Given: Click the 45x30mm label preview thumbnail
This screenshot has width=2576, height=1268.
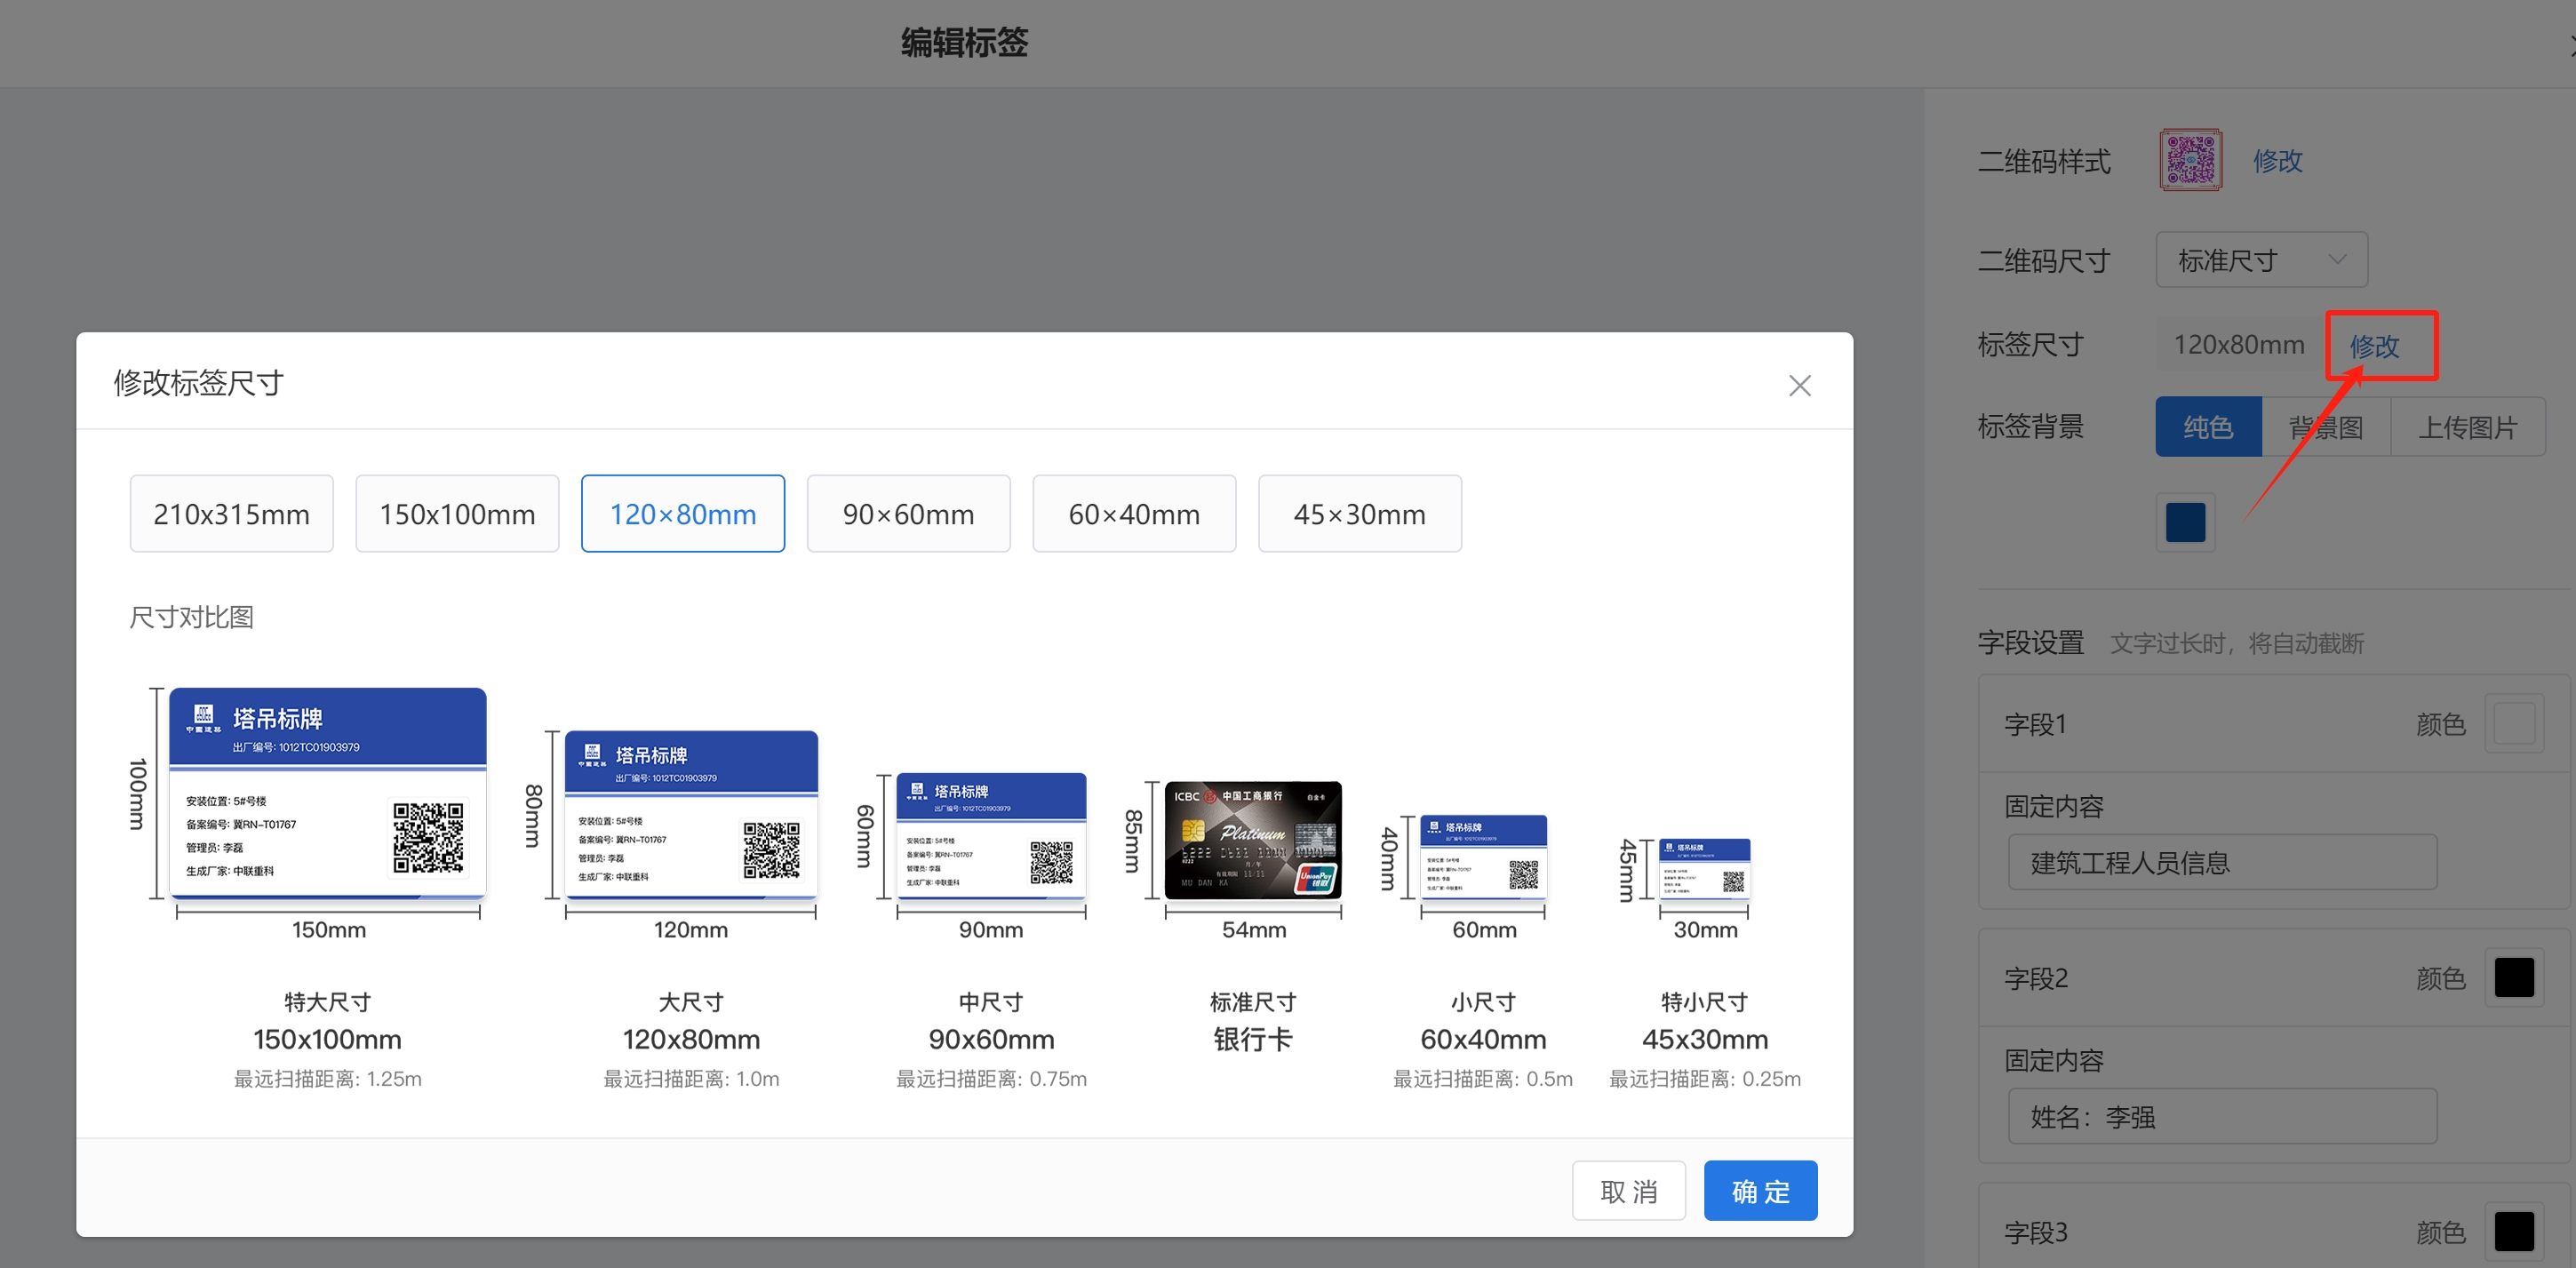Looking at the screenshot, I should (x=1705, y=868).
